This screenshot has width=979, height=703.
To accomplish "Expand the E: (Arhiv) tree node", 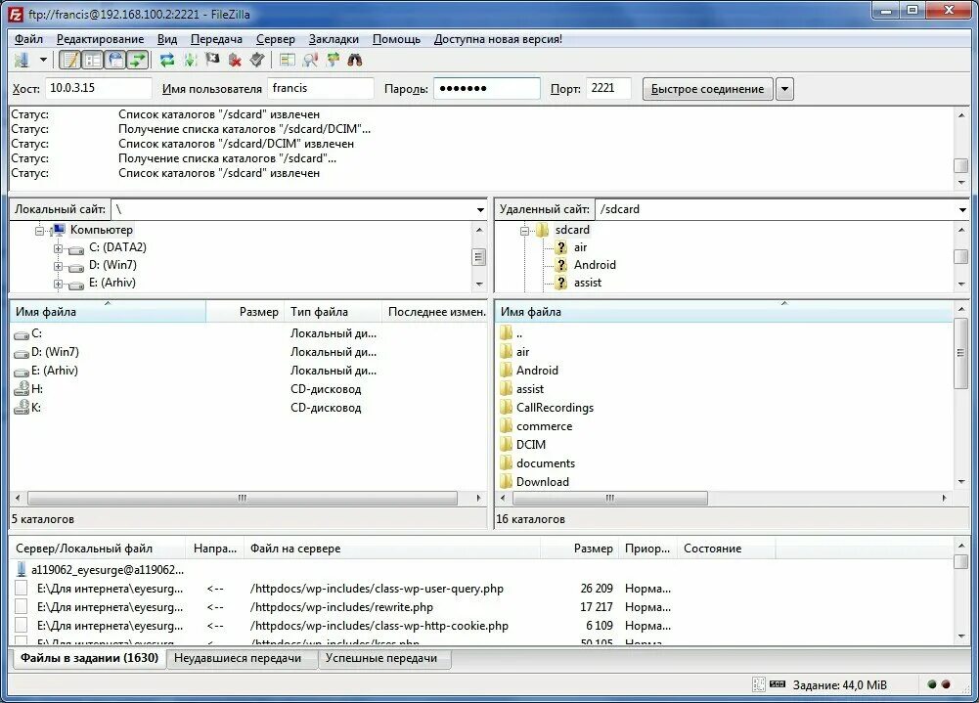I will (x=58, y=284).
